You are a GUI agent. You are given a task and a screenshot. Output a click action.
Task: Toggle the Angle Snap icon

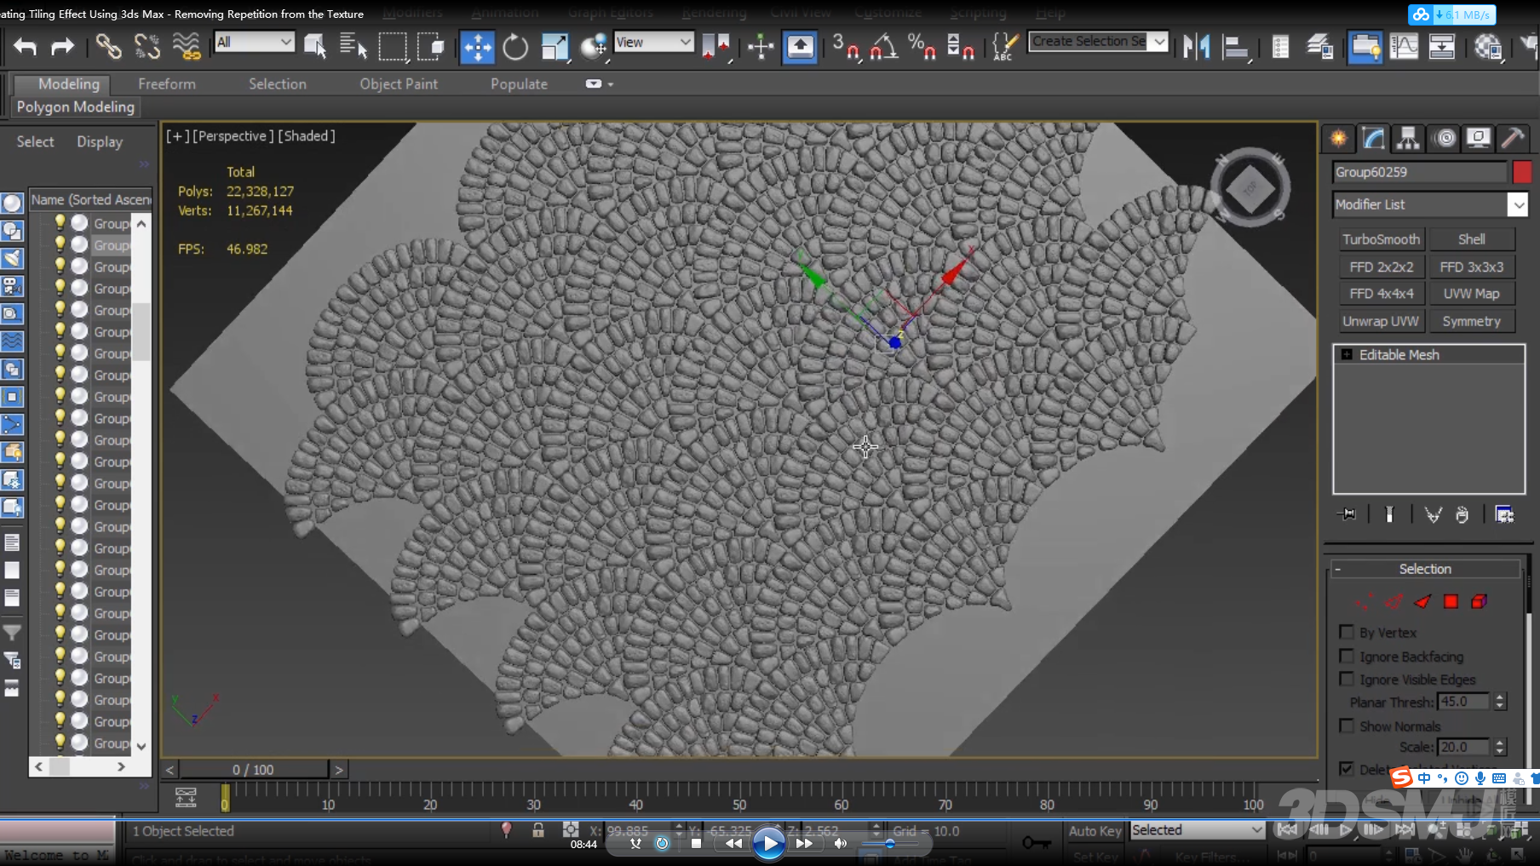click(883, 47)
